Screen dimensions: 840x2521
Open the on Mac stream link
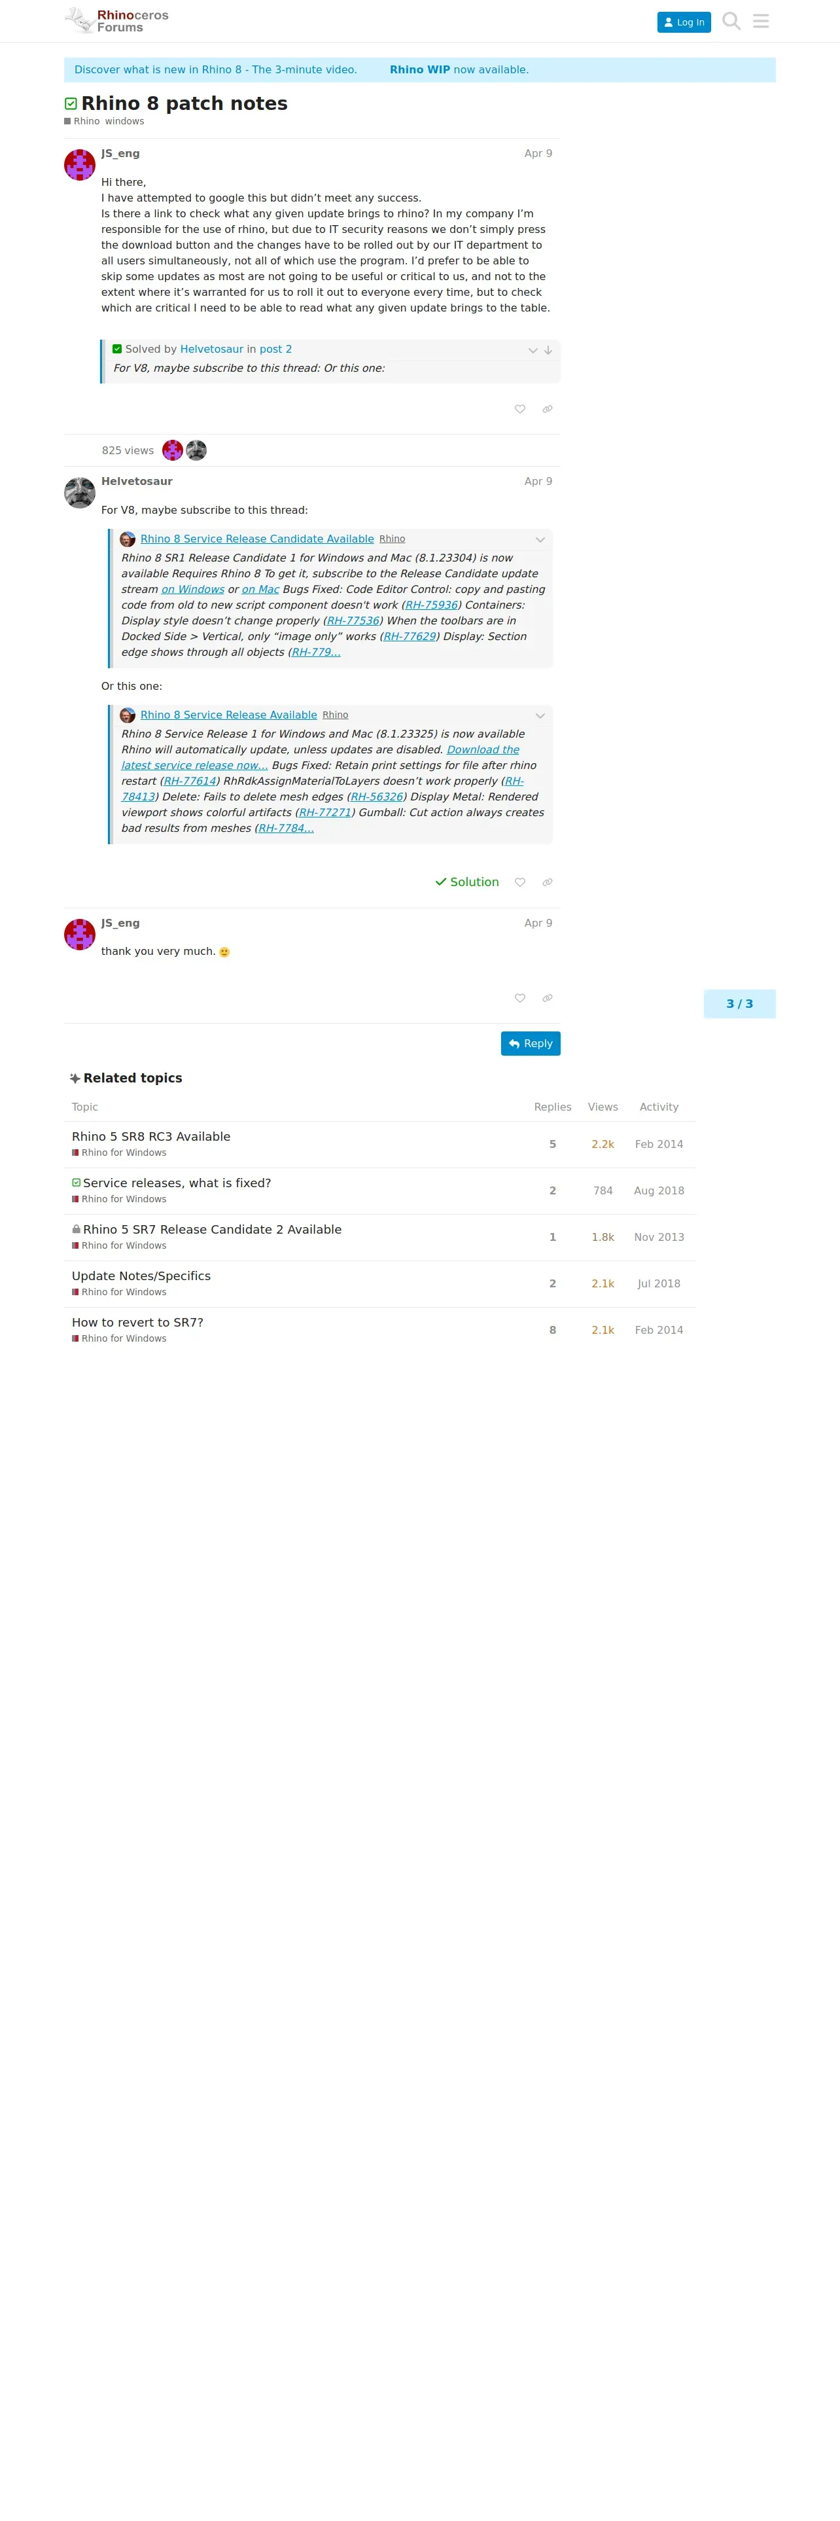click(x=260, y=589)
